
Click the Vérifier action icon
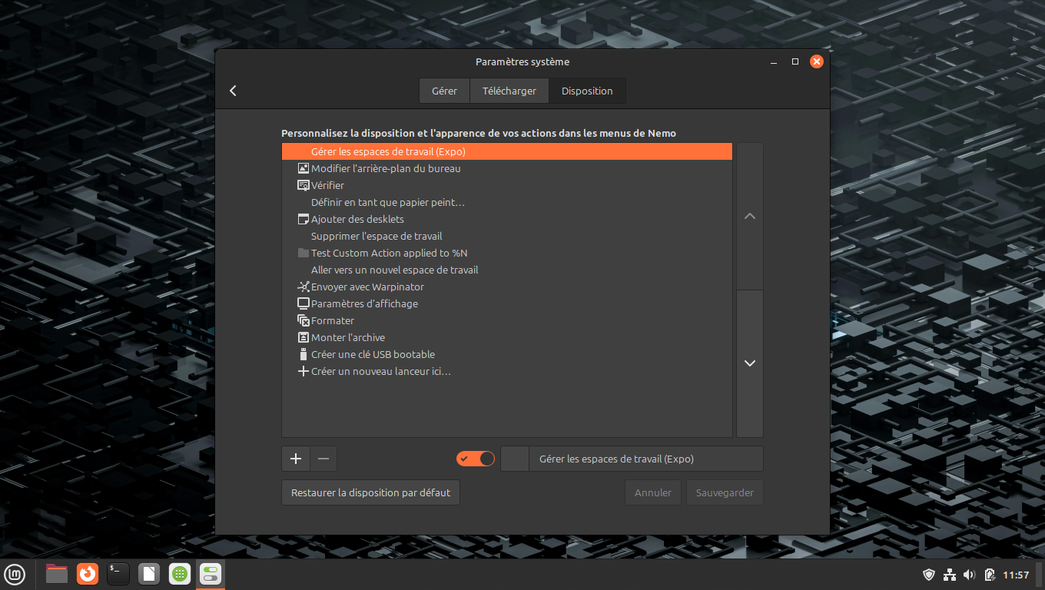303,185
